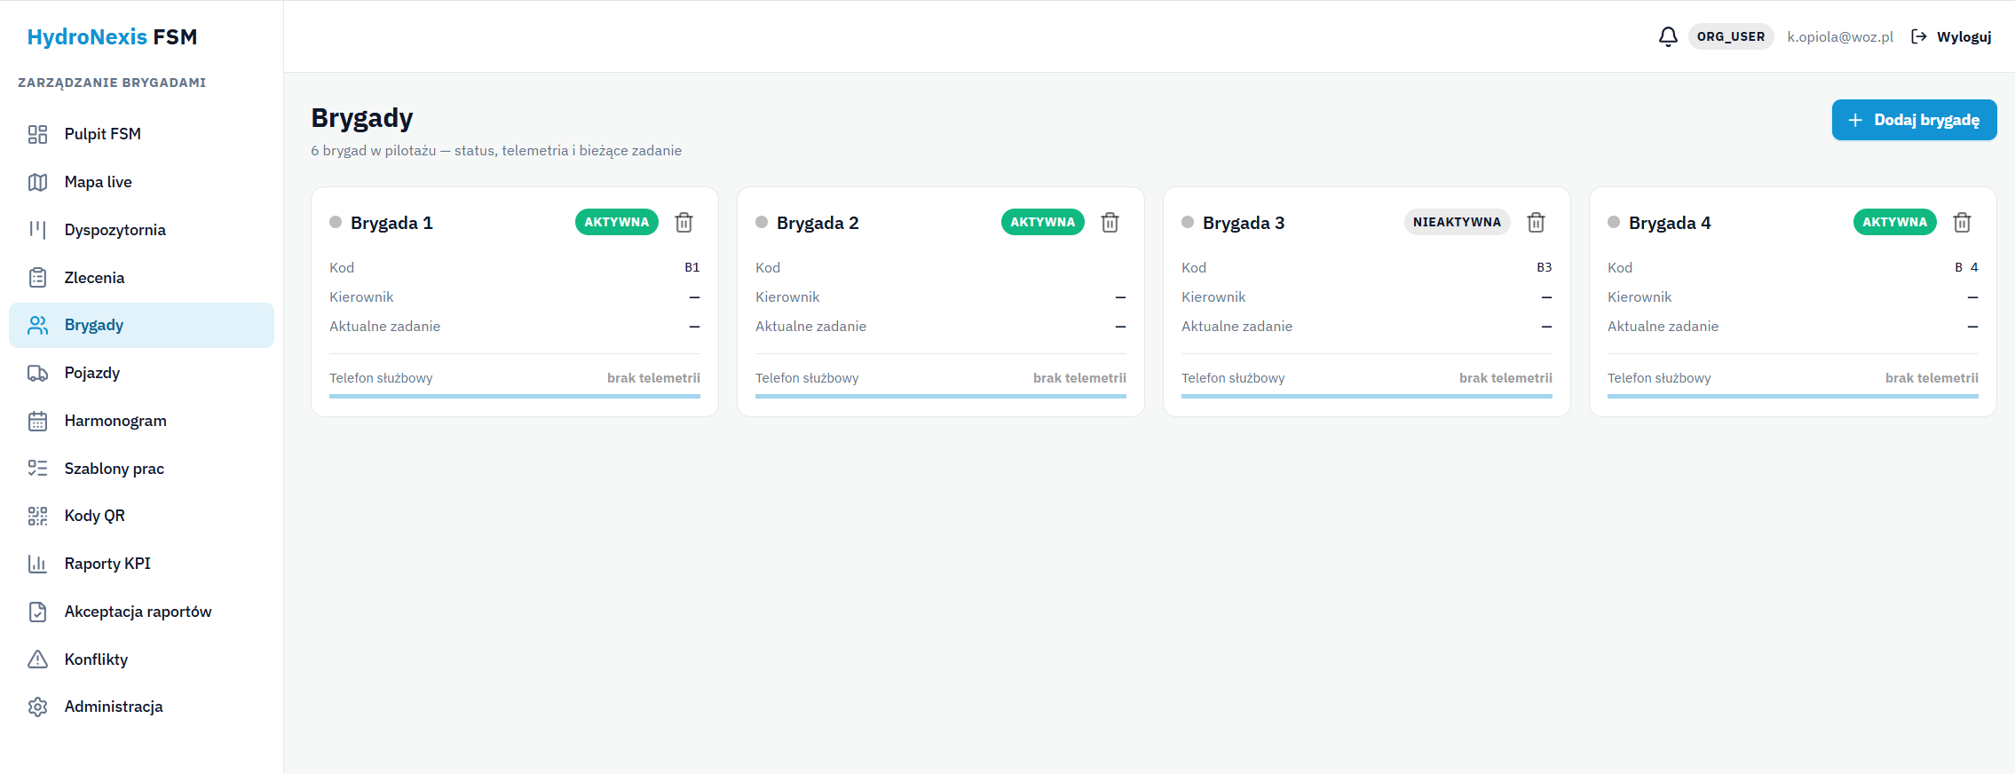Go to Konflikty page
This screenshot has width=2015, height=774.
[x=141, y=659]
